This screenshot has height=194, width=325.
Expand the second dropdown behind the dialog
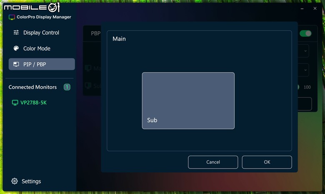(x=305, y=70)
